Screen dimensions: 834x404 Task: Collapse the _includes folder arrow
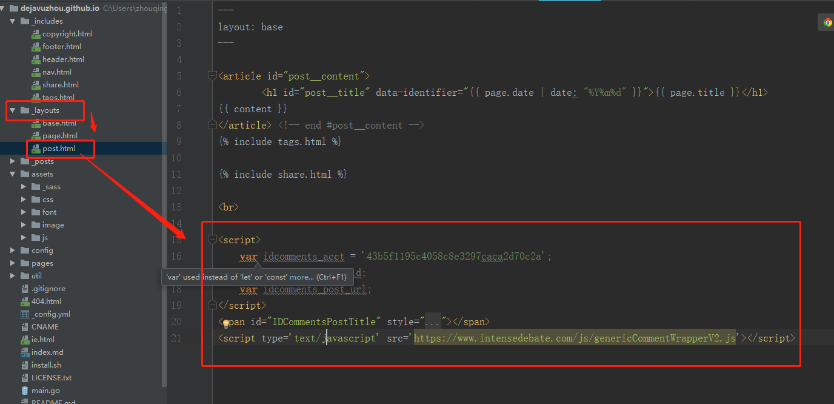[13, 21]
